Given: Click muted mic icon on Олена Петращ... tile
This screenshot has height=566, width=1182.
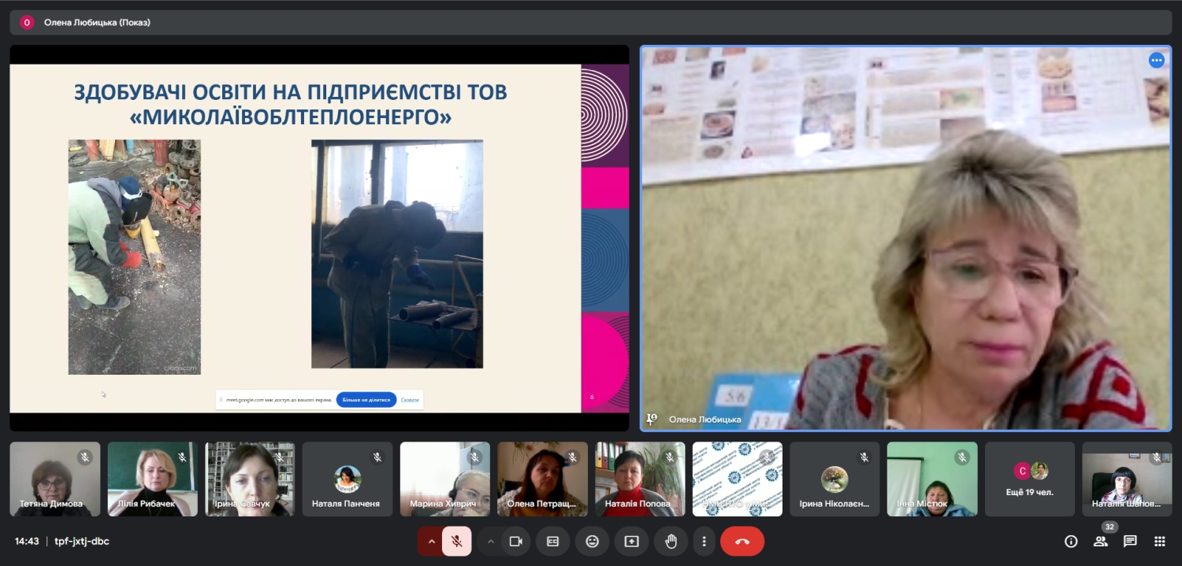Looking at the screenshot, I should tap(572, 457).
